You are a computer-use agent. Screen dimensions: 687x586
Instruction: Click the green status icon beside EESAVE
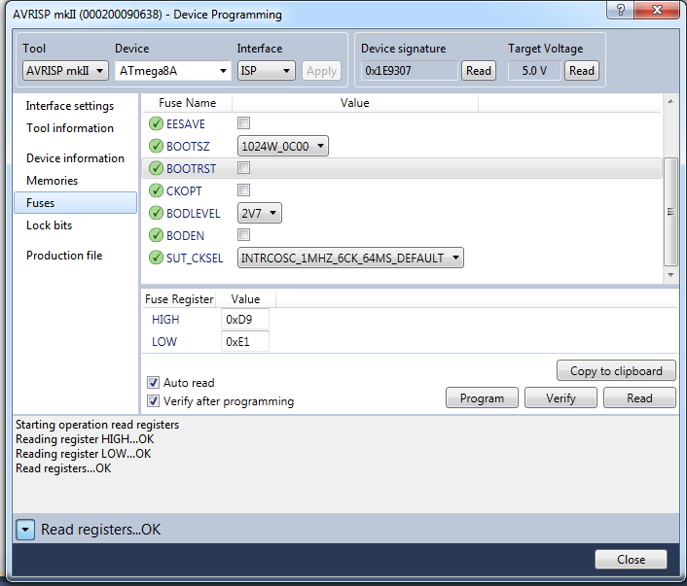point(156,123)
